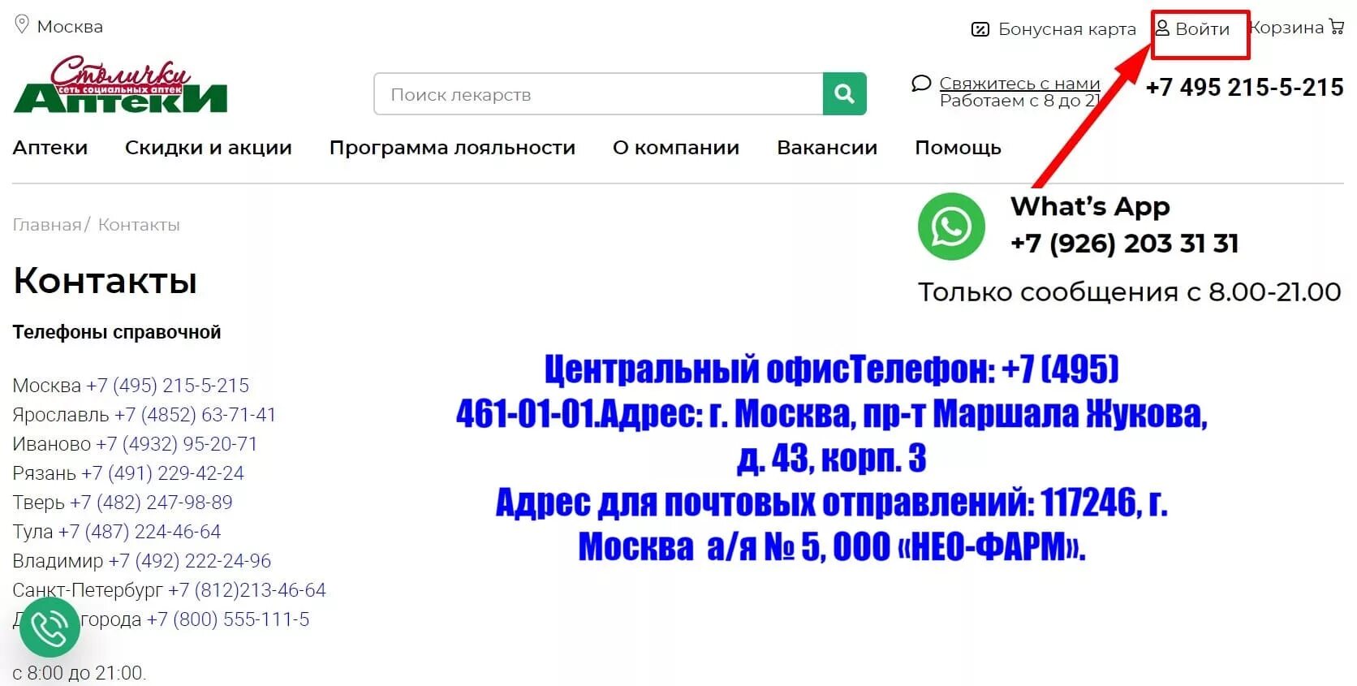Click the Войти login link
This screenshot has width=1357, height=686.
point(1202,29)
